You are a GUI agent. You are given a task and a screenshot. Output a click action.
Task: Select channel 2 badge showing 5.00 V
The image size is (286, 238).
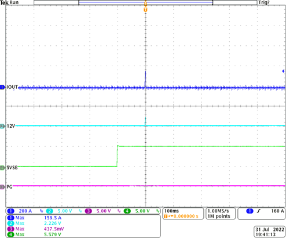pyautogui.click(x=58, y=211)
